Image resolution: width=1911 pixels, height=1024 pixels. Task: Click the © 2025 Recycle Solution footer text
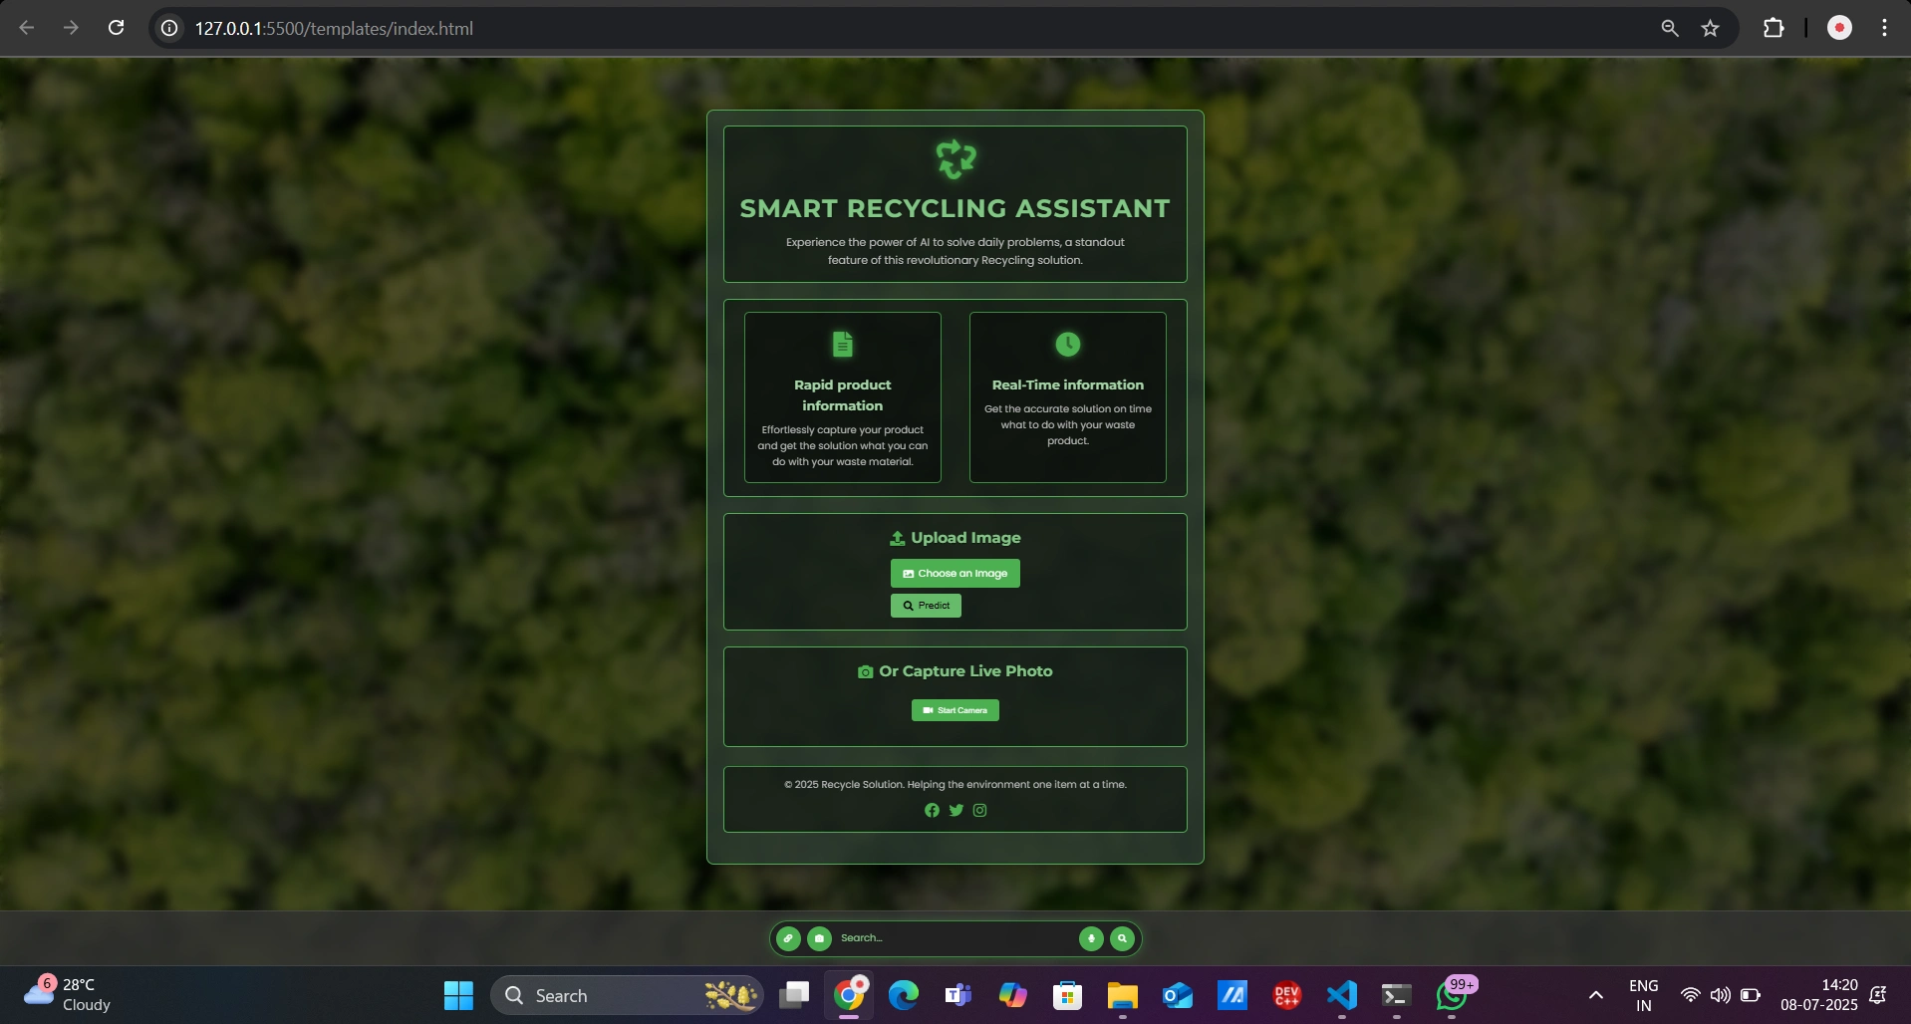(x=955, y=785)
